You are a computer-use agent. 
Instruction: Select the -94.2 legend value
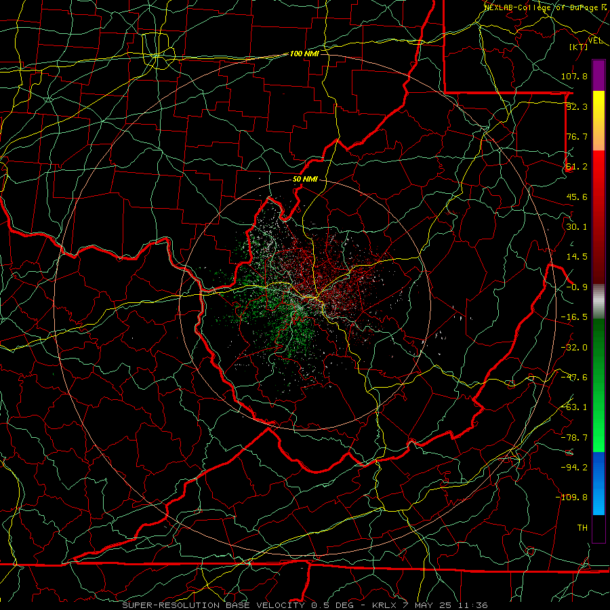[x=574, y=468]
